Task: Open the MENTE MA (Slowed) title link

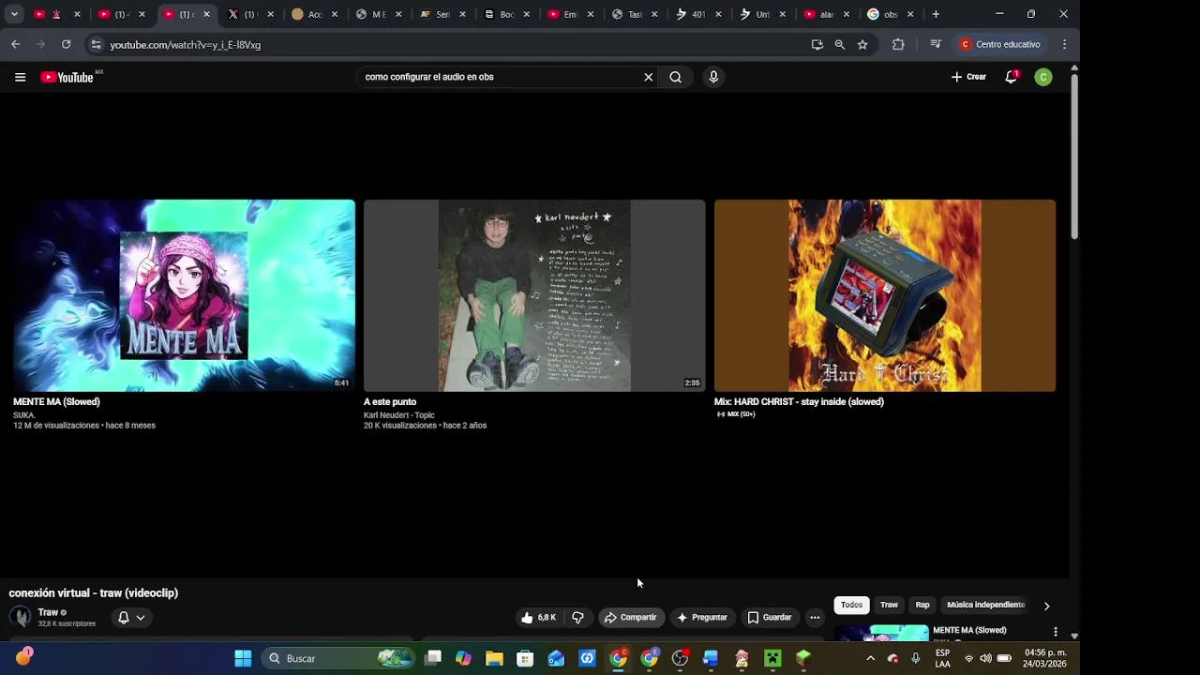Action: point(56,402)
